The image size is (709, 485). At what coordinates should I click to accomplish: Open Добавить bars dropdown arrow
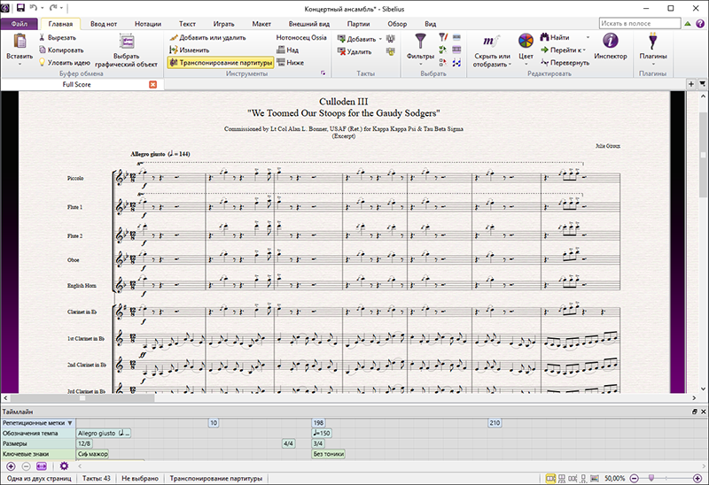click(x=380, y=39)
